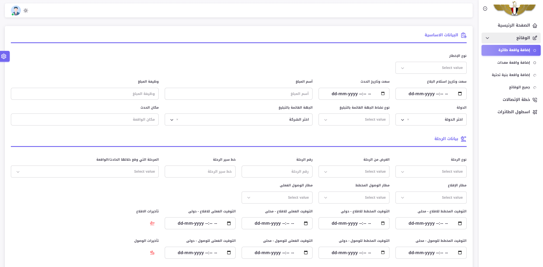The height and width of the screenshot is (267, 543).
Task: Open calendar picker for سعت وتاريخ الحدث
Action: (x=383, y=94)
